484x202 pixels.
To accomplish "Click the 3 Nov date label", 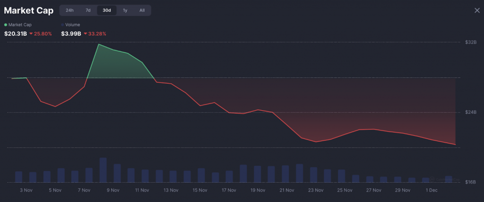I will [x=26, y=190].
